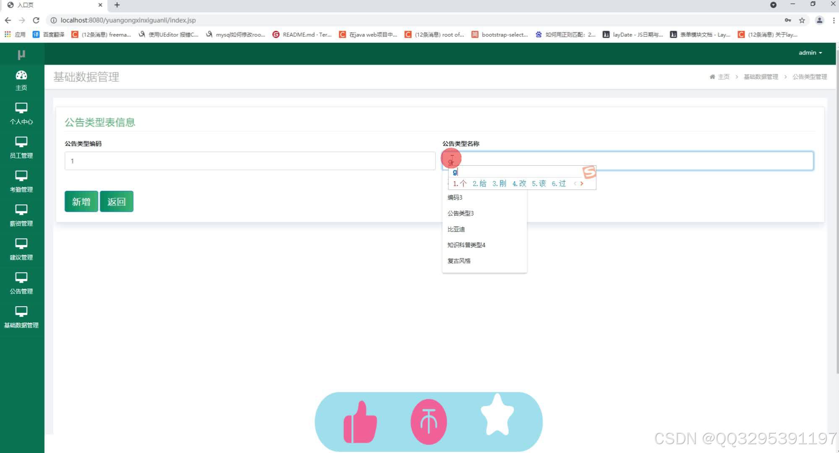839x453 pixels.
Task: Click the Sogou input method logo
Action: click(x=589, y=172)
